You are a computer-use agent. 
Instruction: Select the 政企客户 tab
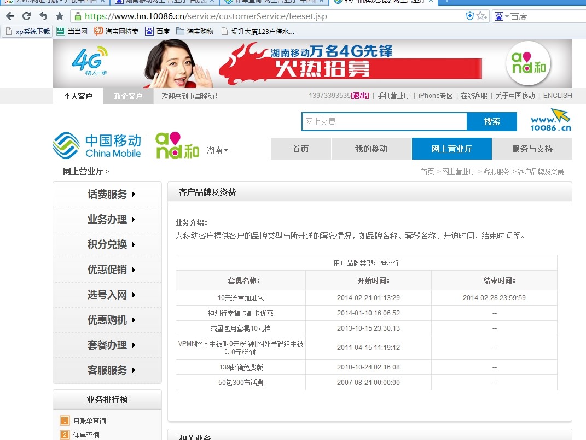click(x=128, y=96)
